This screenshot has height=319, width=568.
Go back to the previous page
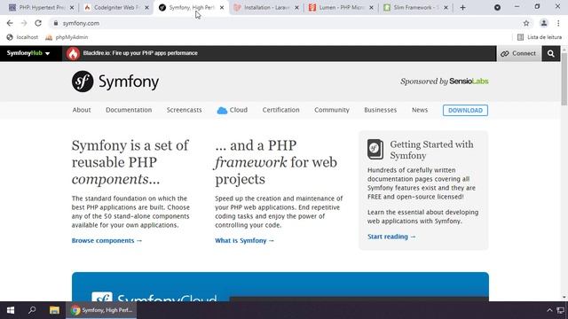pyautogui.click(x=10, y=23)
